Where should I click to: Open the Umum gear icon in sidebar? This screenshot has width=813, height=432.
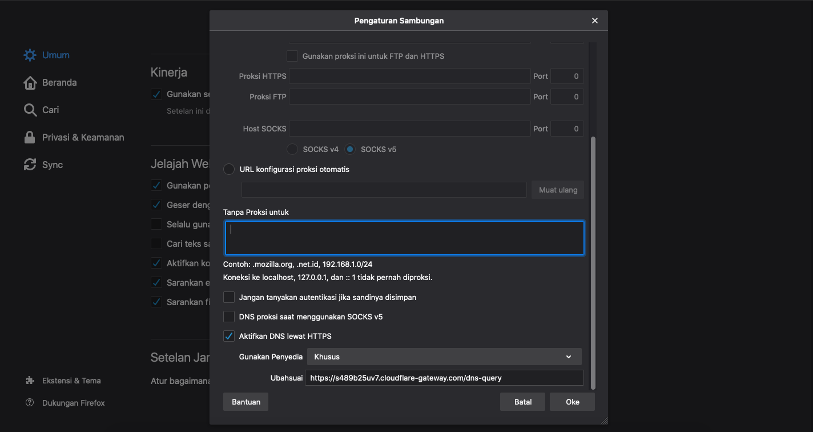[30, 55]
